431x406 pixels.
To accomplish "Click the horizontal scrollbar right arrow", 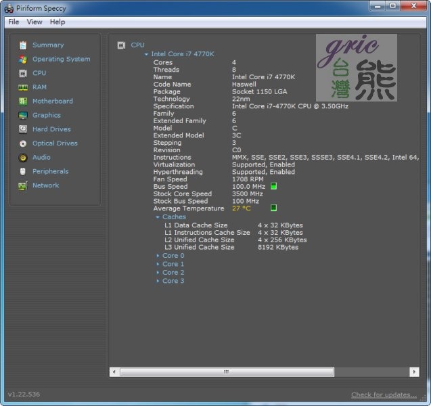I will click(x=413, y=372).
